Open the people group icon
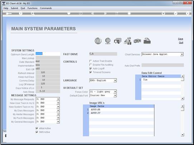Viewport: 194px width, 145px height. coord(127,41)
